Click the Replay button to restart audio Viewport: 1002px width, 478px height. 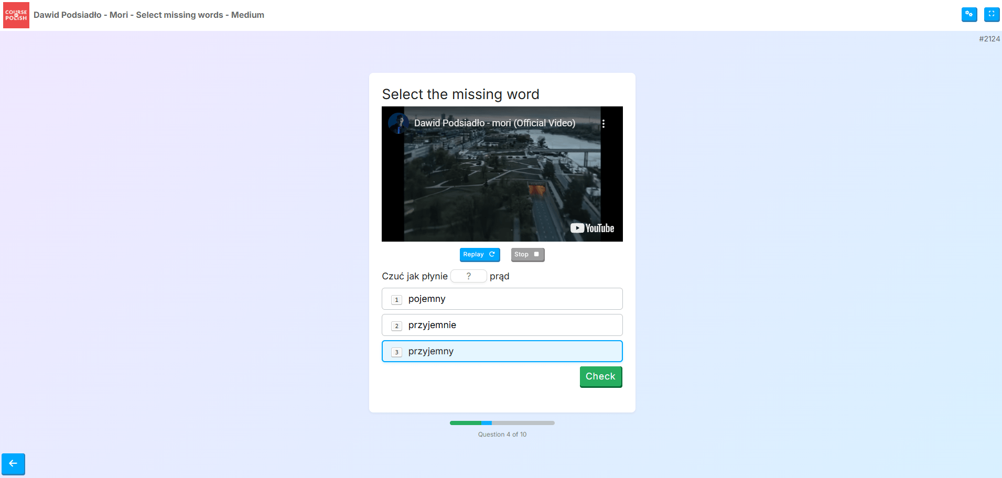click(x=479, y=254)
